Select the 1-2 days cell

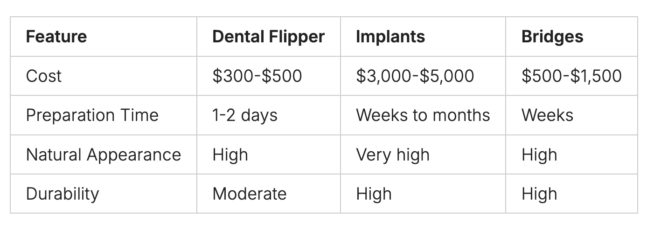pos(245,115)
